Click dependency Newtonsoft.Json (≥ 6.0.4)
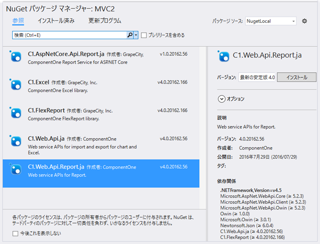 tap(247, 226)
